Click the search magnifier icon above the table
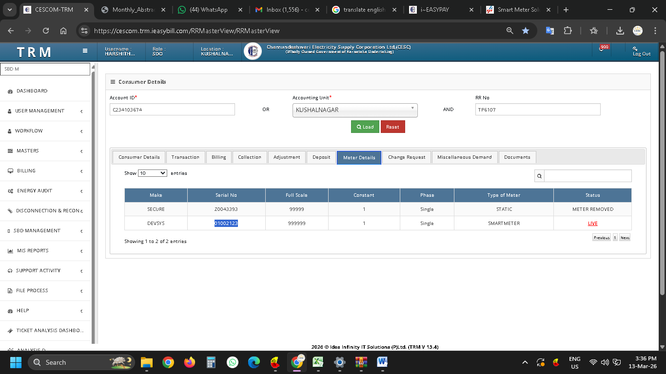The width and height of the screenshot is (666, 374). tap(539, 176)
